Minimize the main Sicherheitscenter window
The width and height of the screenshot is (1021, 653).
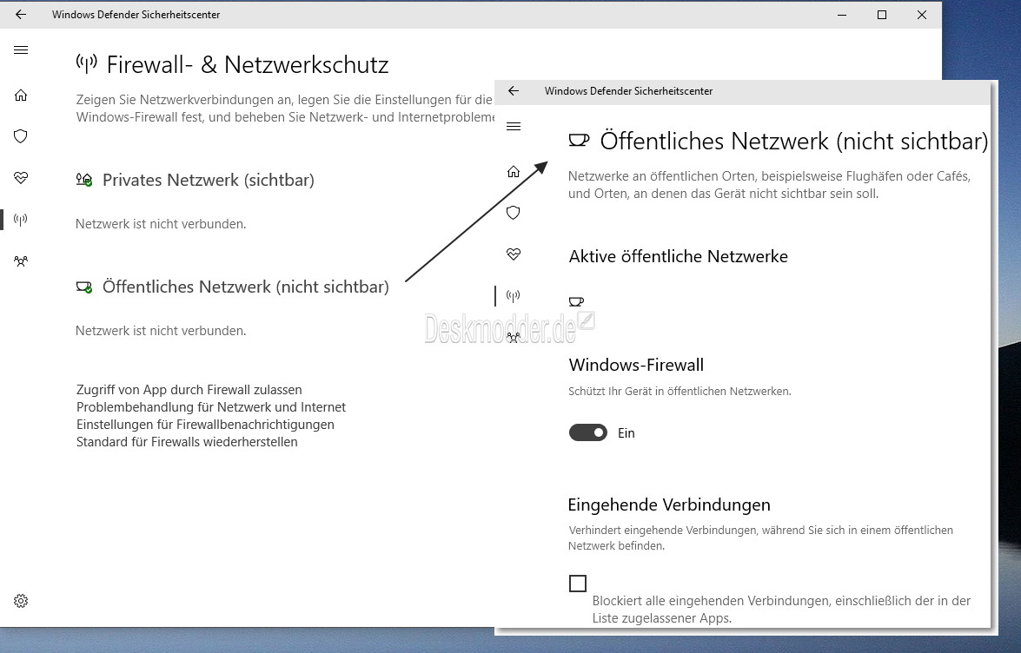[x=842, y=14]
